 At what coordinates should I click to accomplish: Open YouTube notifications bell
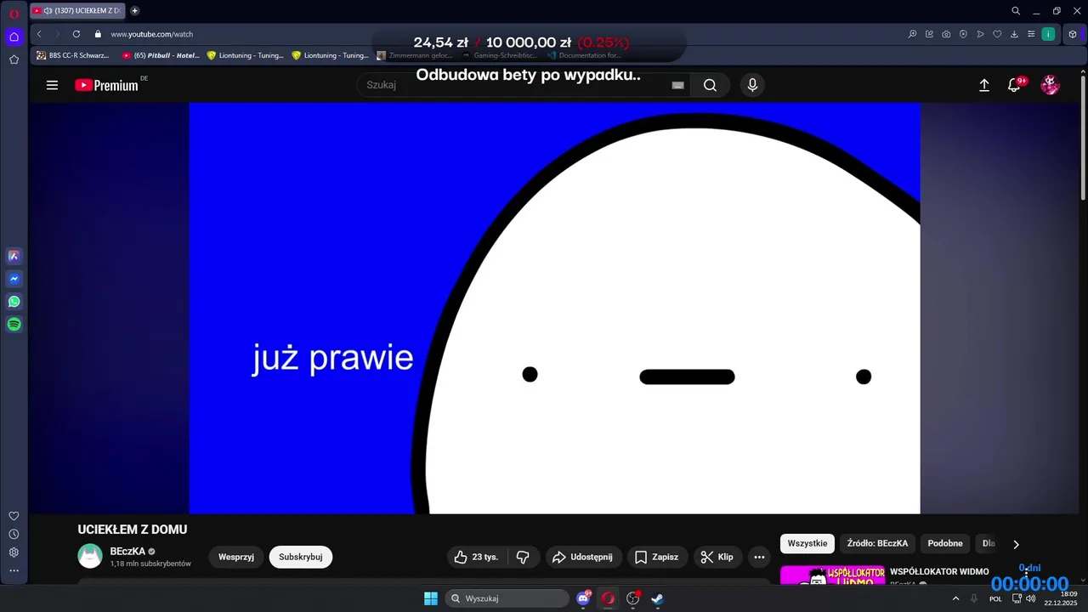(1014, 85)
